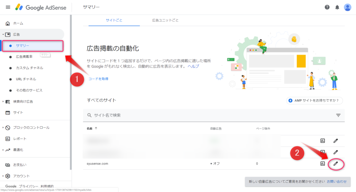Type in the サイト名で検索 search field
Image resolution: width=356 pixels, height=192 pixels.
209,115
